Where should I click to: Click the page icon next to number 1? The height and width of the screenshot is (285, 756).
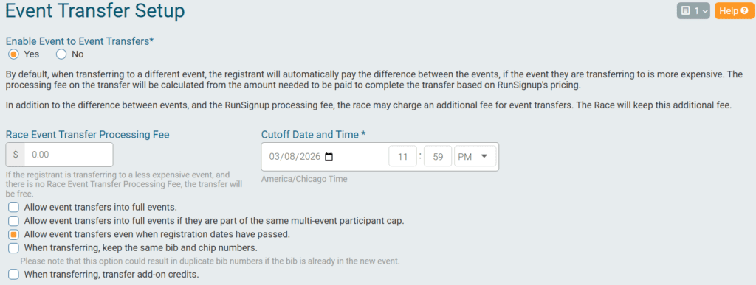686,10
